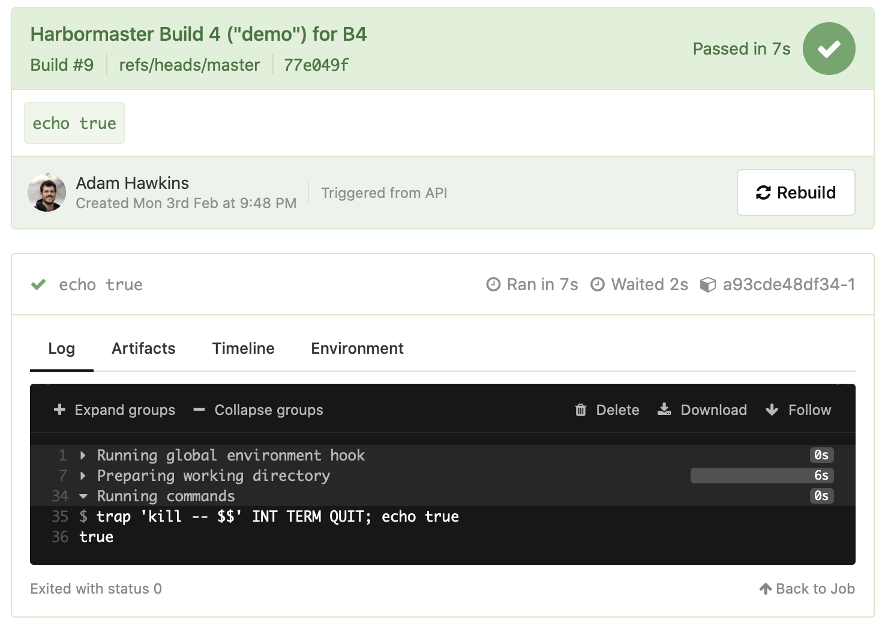The image size is (888, 626).
Task: Expand the Preparing working directory group
Action: 83,475
